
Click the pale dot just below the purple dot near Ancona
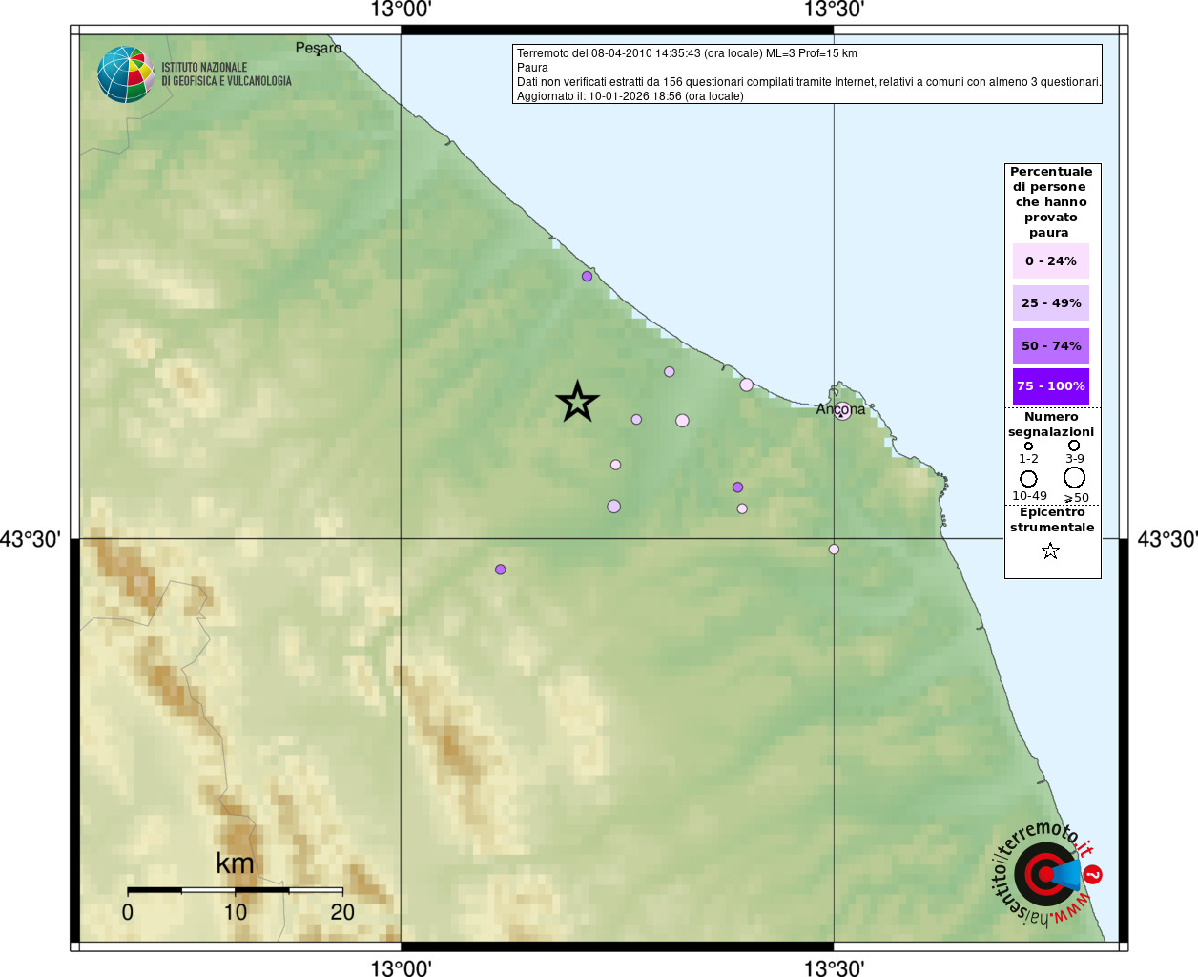pos(742,509)
